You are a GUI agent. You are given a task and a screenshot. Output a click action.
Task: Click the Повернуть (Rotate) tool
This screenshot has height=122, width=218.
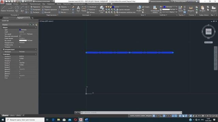[x=47, y=7]
